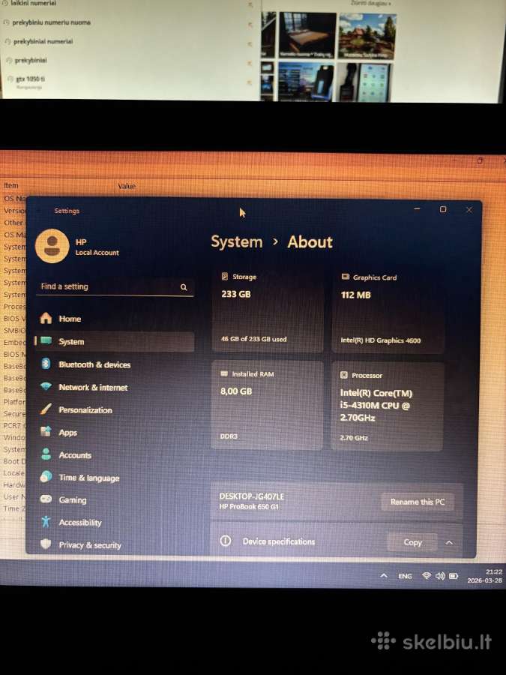
Task: Click the DDR3 label in RAM card
Action: coord(229,436)
